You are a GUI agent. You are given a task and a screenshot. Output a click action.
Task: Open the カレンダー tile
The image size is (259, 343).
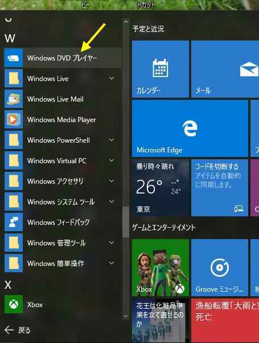(x=161, y=68)
